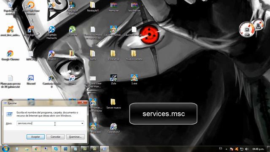Open the Windows Start menu orb
The width and height of the screenshot is (270, 152).
(x=5, y=149)
